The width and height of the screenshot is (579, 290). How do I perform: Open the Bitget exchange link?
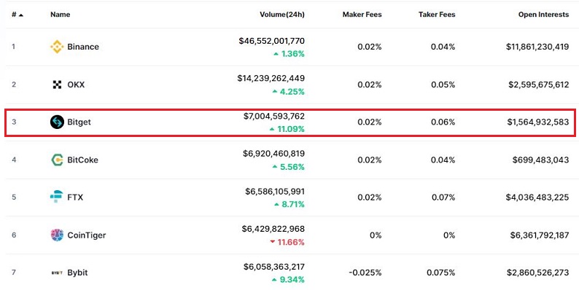point(79,122)
